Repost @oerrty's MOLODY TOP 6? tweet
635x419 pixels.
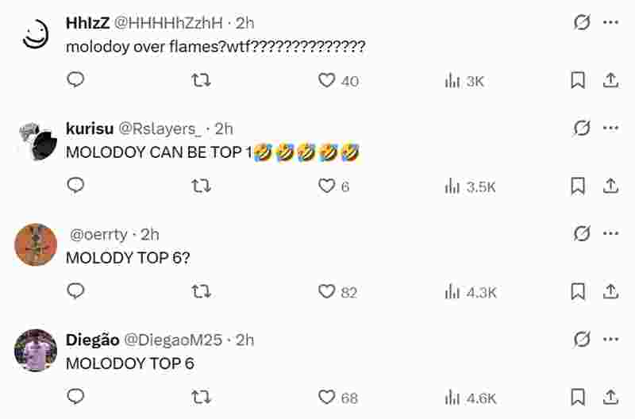pyautogui.click(x=202, y=291)
